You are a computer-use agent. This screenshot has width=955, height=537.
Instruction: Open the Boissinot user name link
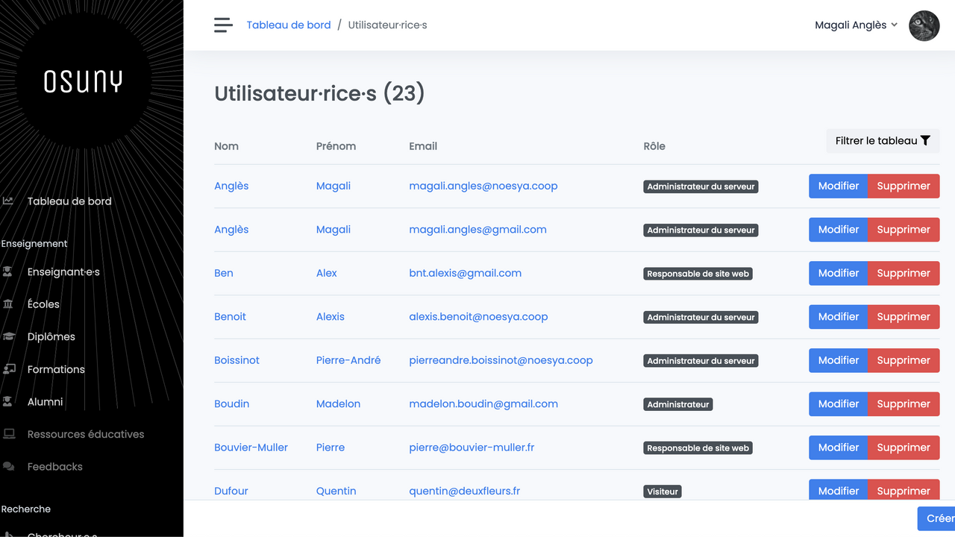click(237, 360)
